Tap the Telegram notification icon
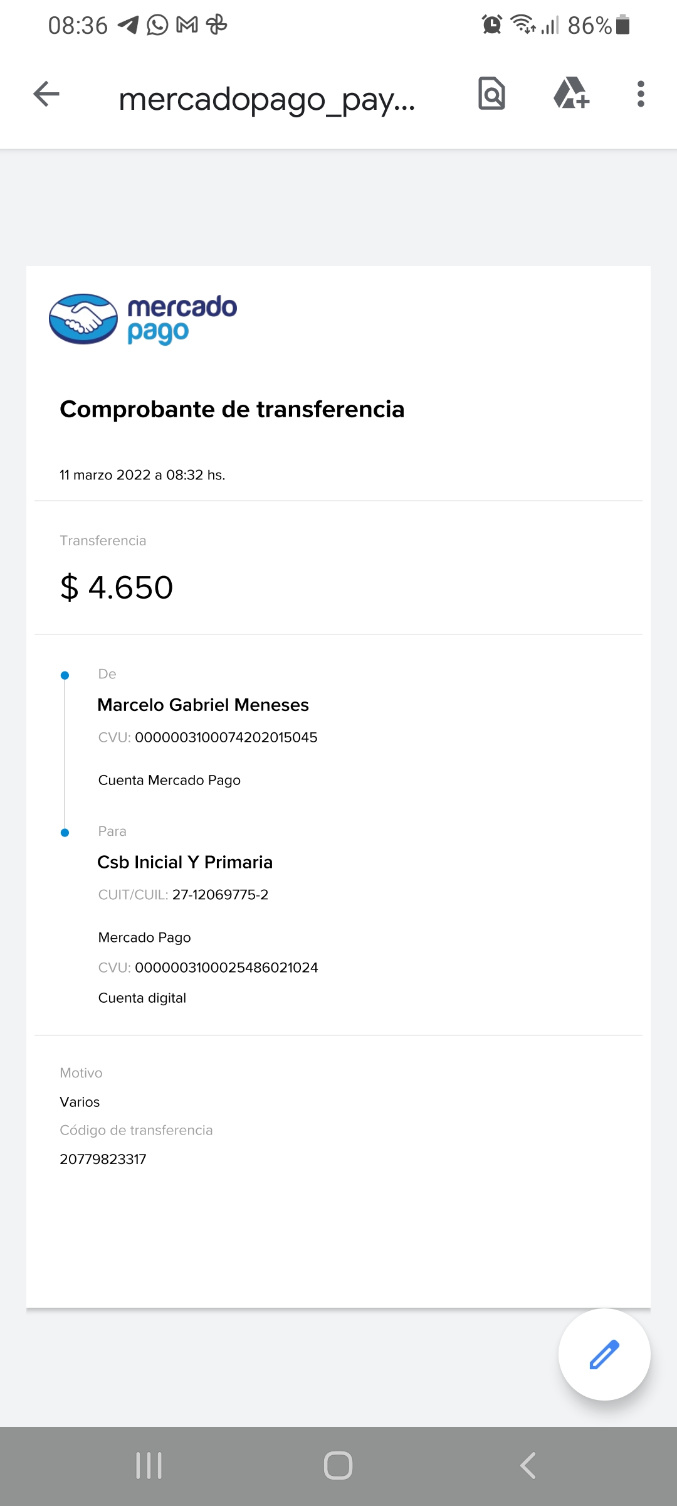Viewport: 677px width, 1506px height. click(129, 25)
